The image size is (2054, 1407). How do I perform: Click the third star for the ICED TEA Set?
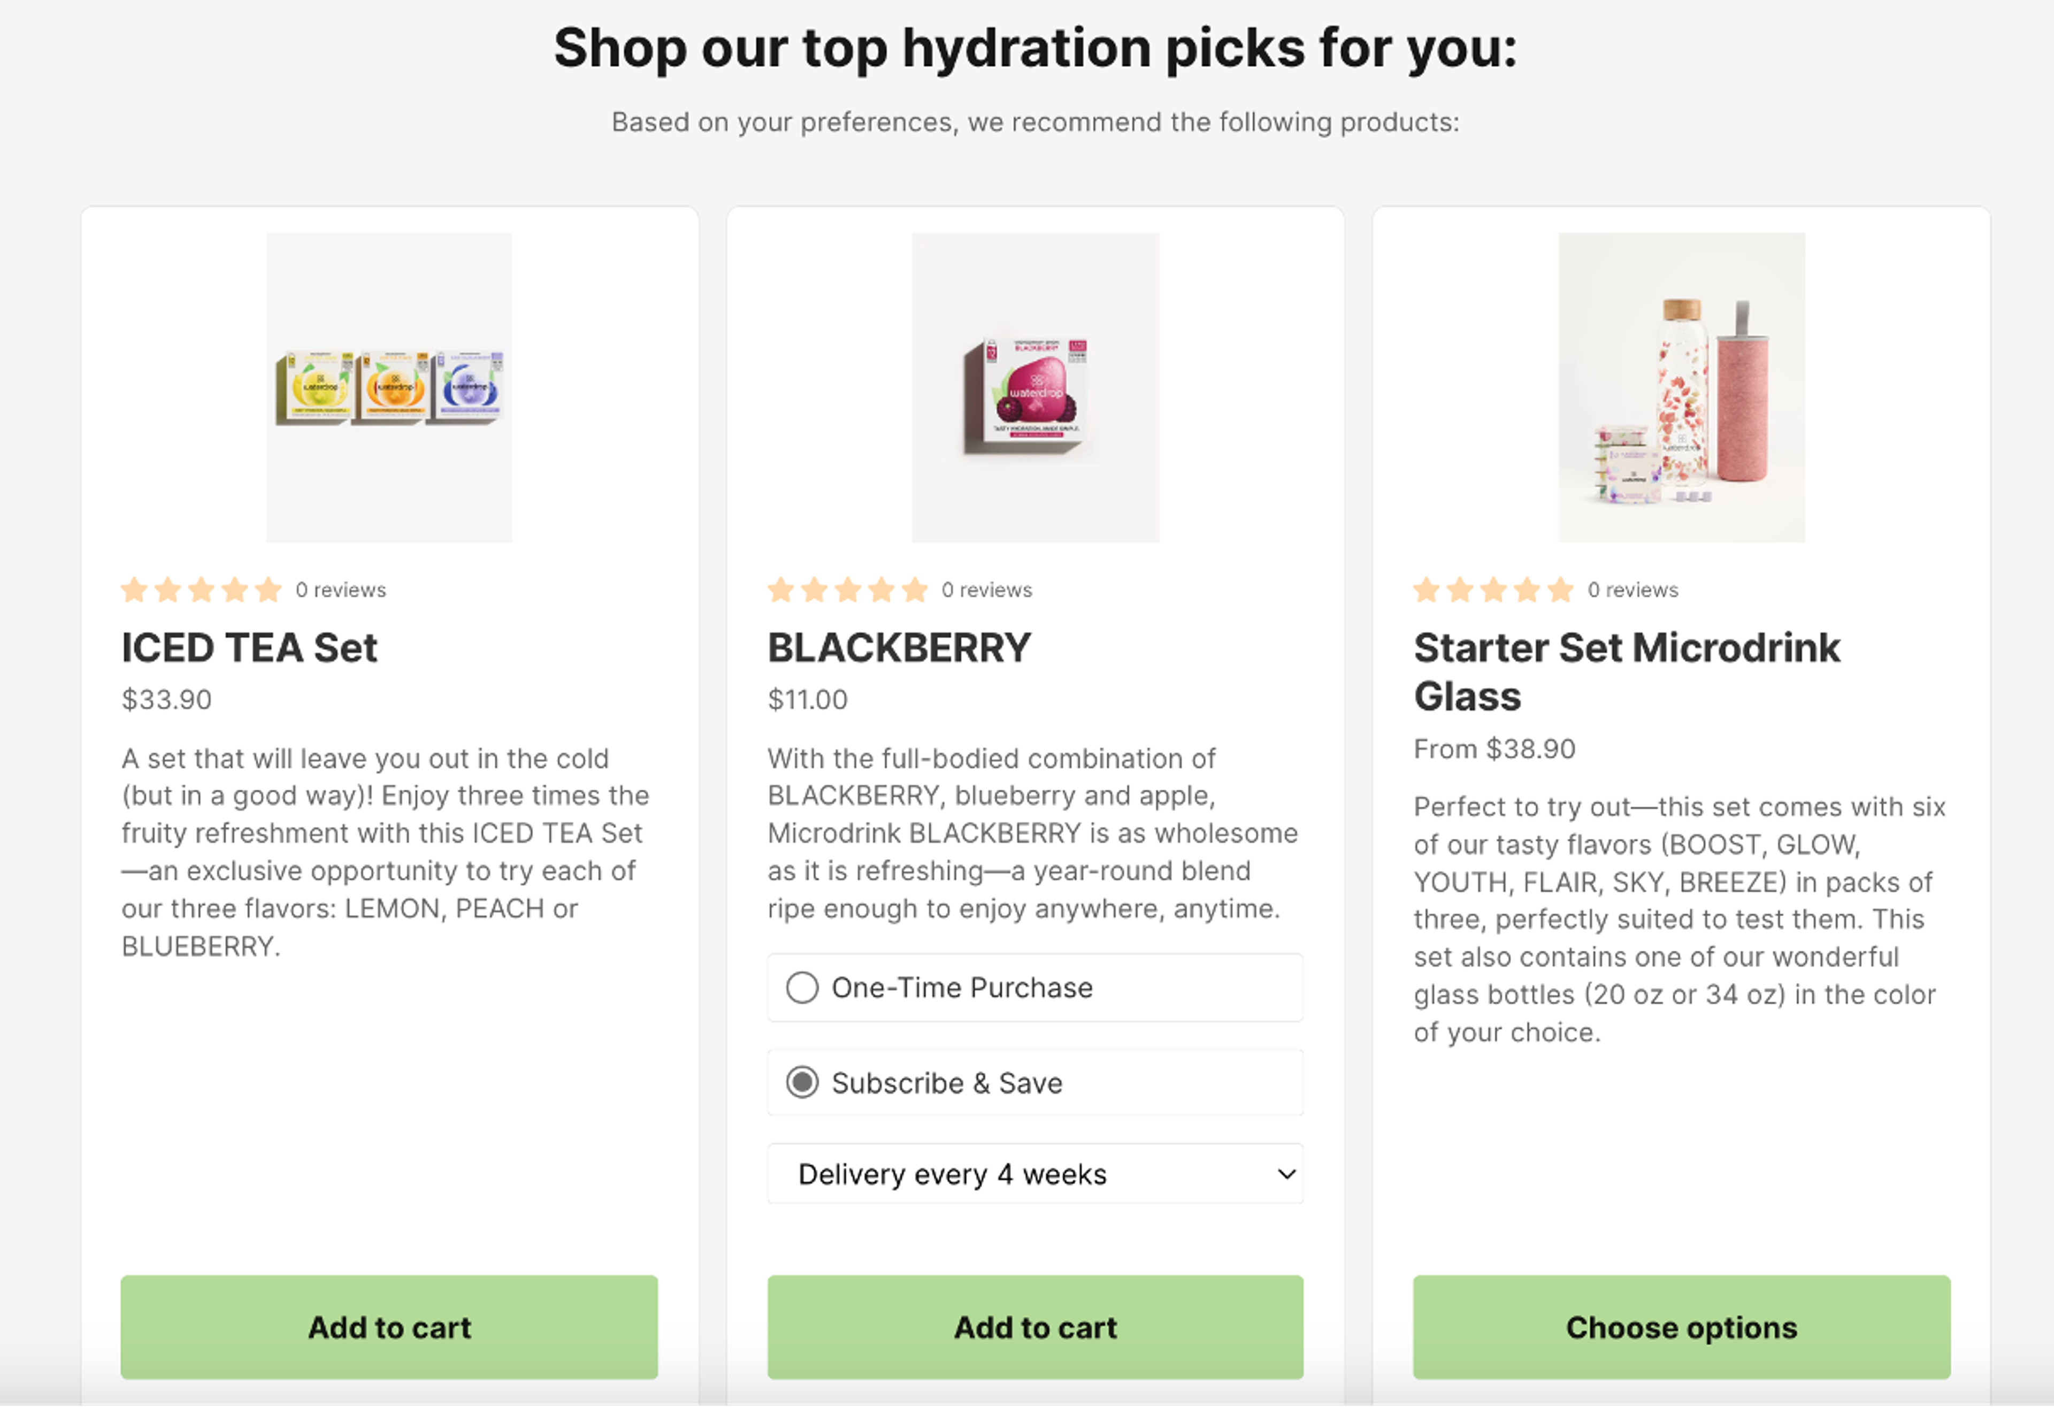[x=201, y=590]
